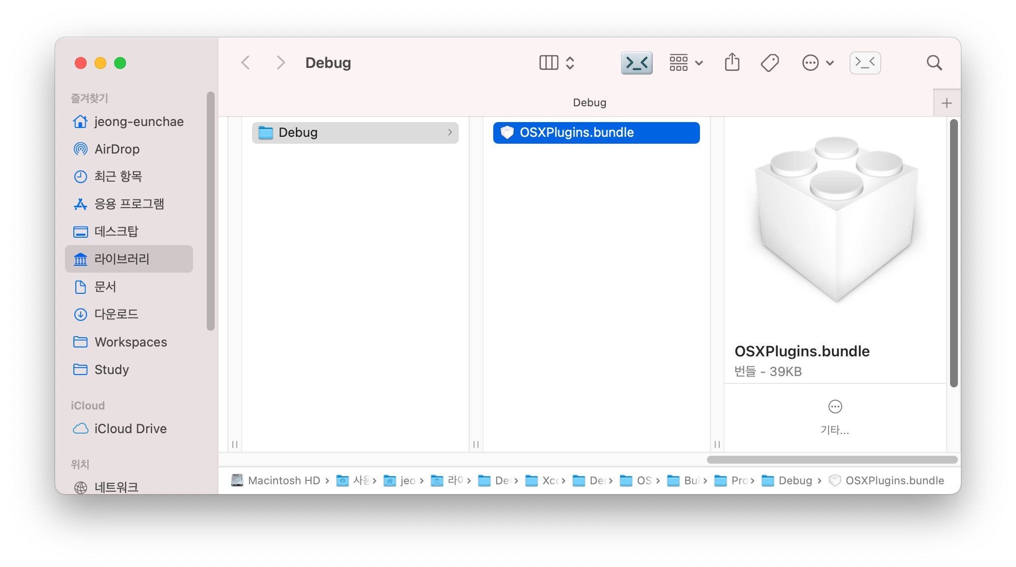Open iCloud Drive in the sidebar

(x=130, y=429)
